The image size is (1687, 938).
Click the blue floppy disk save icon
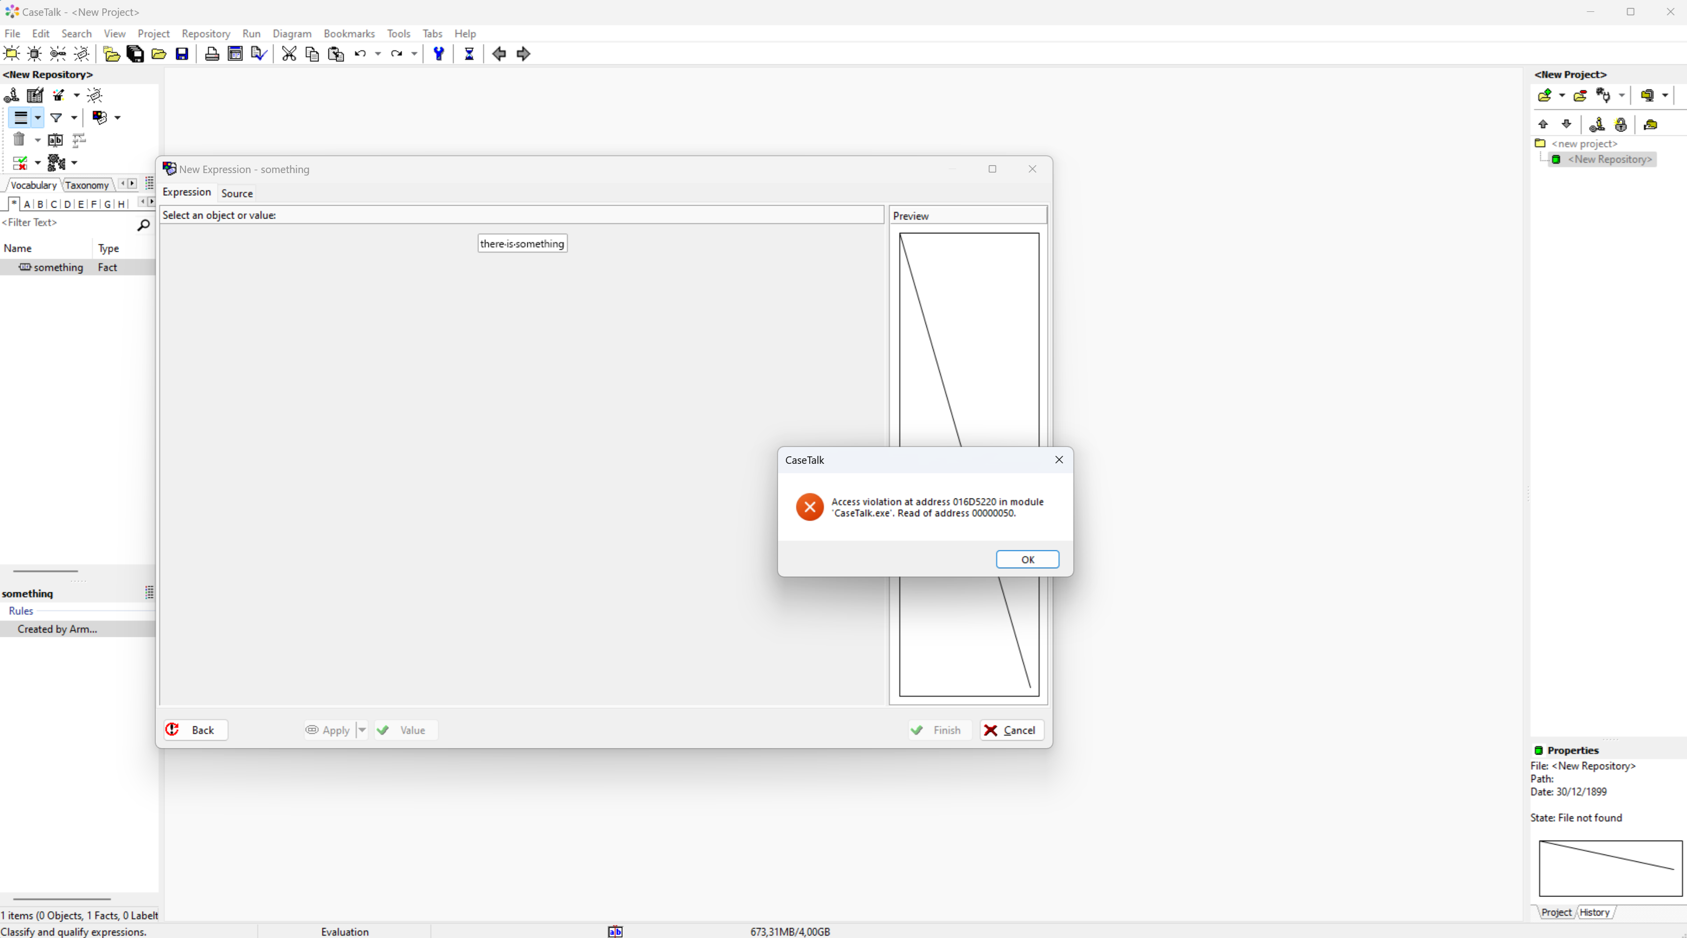tap(182, 54)
